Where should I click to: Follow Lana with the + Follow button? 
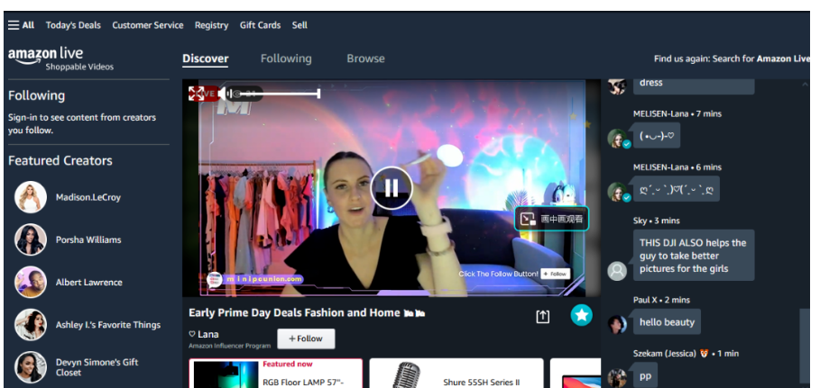pos(306,338)
